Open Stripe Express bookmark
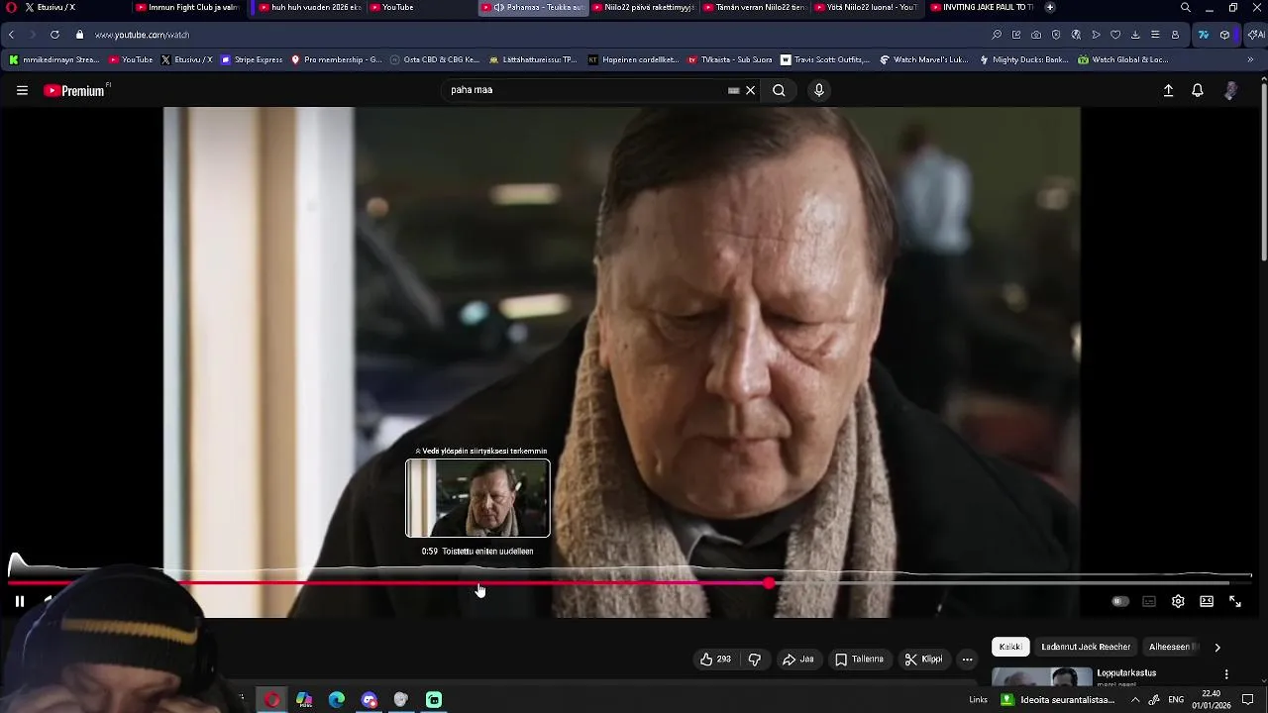The image size is (1268, 713). 252,59
